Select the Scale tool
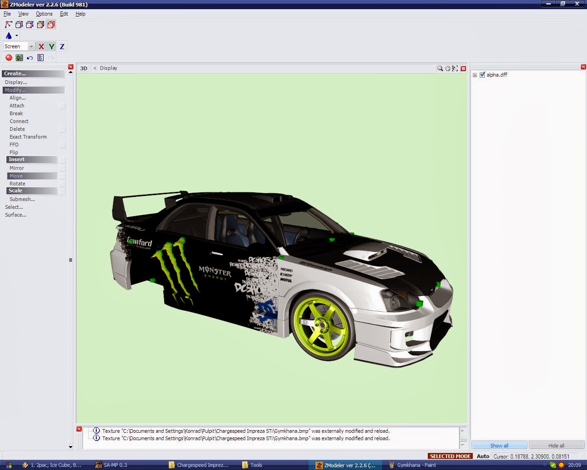Image resolution: width=587 pixels, height=470 pixels. point(32,190)
